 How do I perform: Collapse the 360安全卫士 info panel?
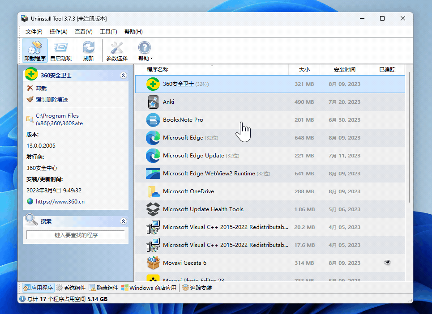[124, 75]
